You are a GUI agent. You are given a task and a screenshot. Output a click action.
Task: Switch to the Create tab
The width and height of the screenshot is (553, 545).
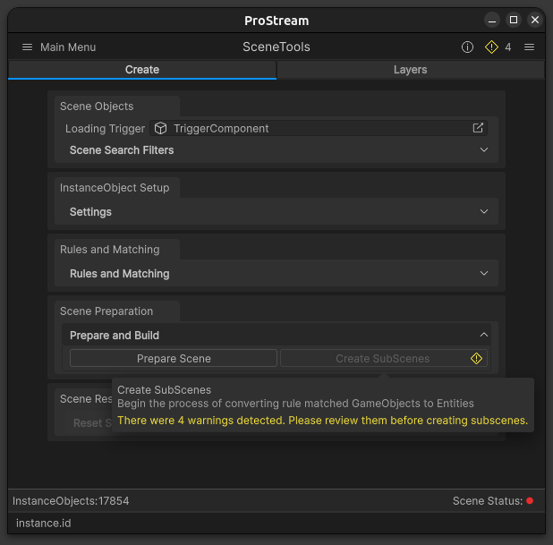pos(142,70)
